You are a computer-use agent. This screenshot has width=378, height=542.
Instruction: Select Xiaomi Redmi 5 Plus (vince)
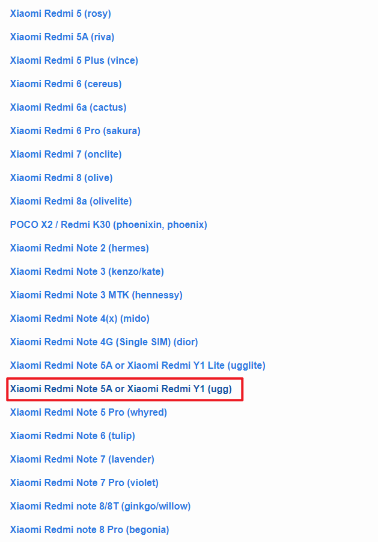pyautogui.click(x=74, y=61)
